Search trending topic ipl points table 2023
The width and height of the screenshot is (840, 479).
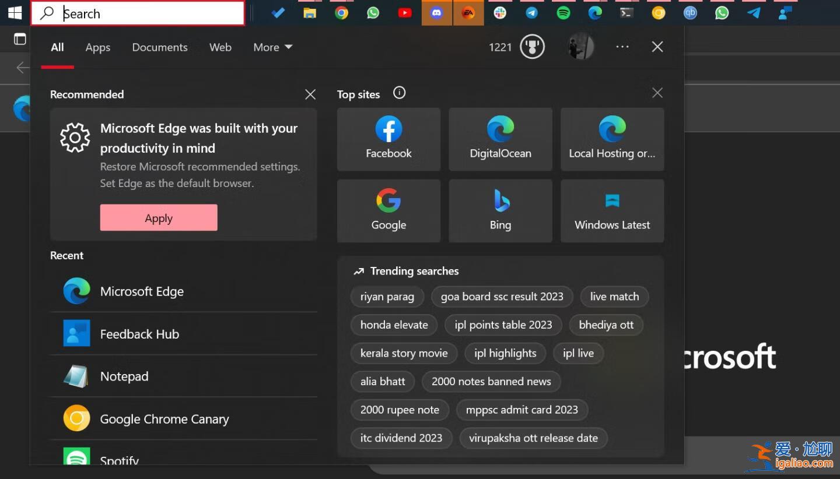(503, 325)
